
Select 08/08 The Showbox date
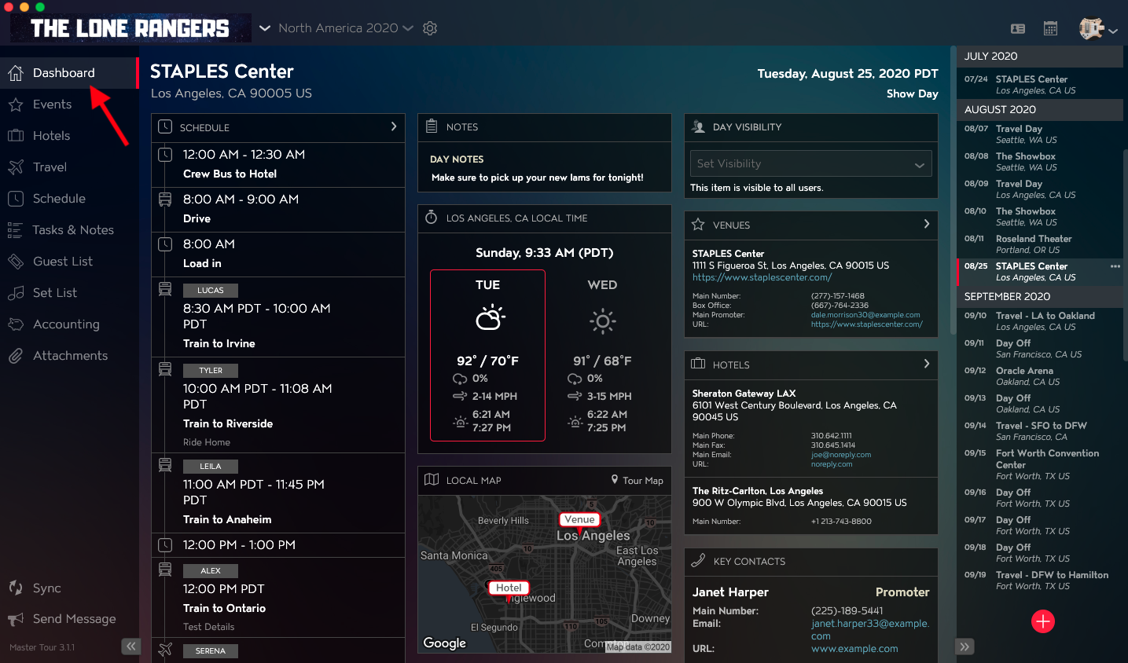[x=1039, y=162]
